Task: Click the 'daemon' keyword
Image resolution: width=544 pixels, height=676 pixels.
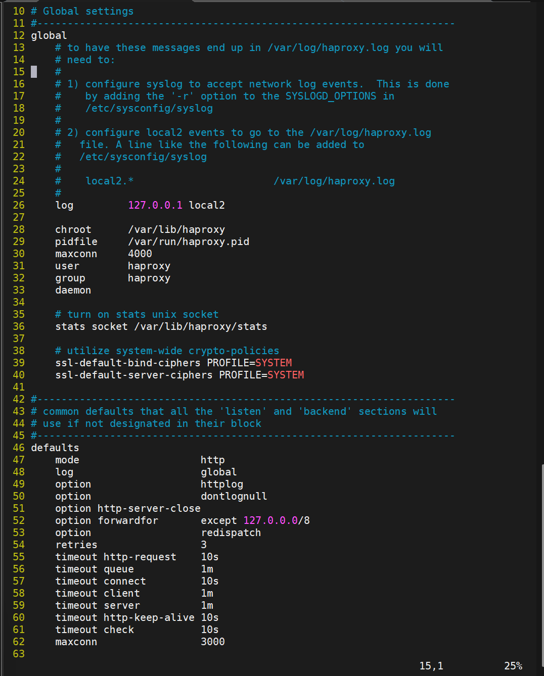Action: tap(73, 290)
